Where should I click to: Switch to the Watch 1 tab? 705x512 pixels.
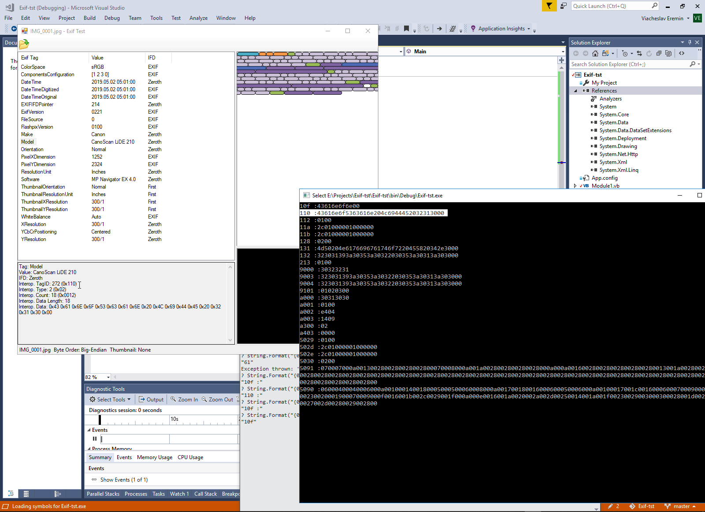tap(179, 494)
